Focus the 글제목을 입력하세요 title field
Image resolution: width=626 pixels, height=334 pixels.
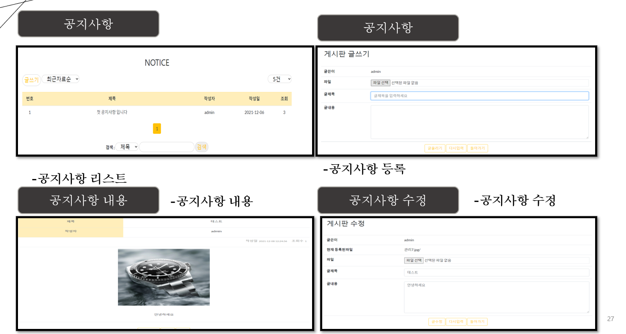click(x=479, y=96)
